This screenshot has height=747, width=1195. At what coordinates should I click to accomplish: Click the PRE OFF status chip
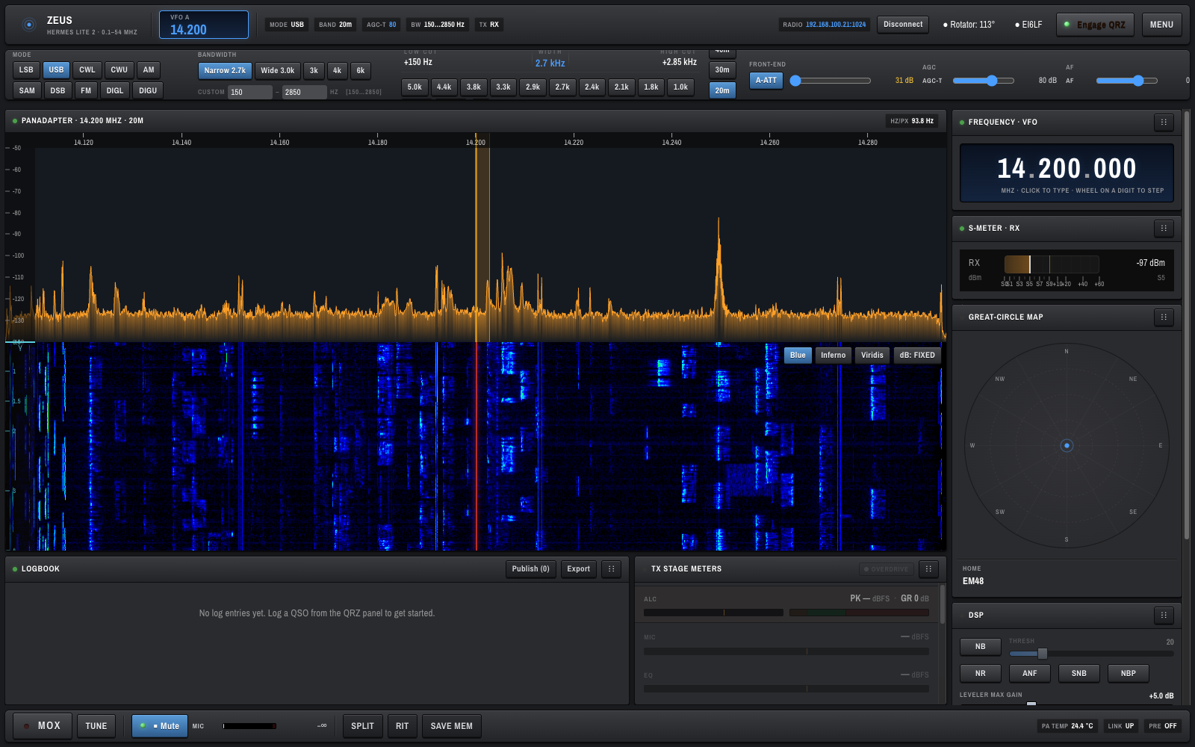pos(1163,726)
